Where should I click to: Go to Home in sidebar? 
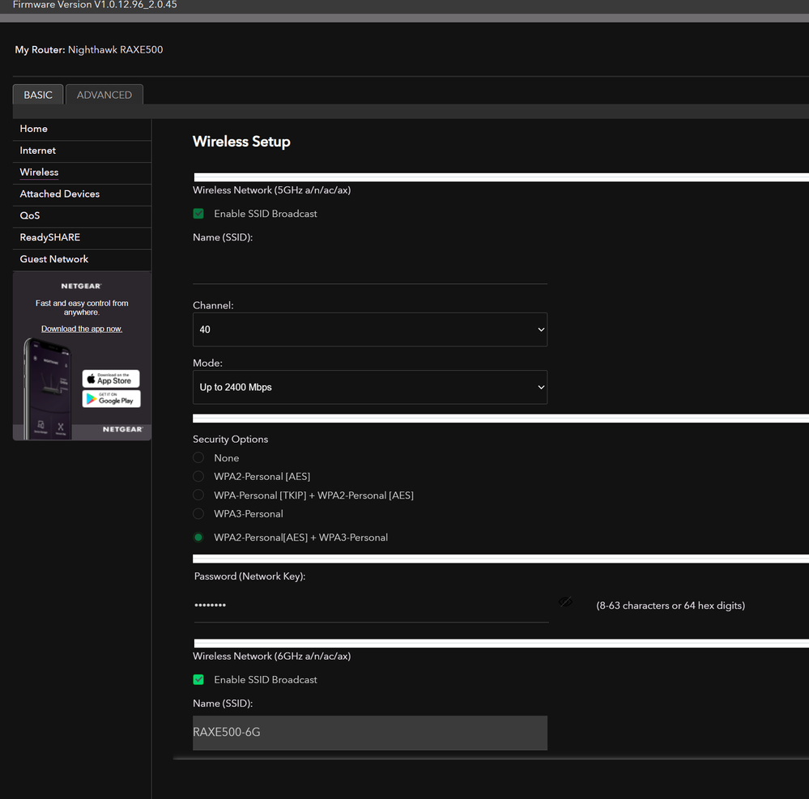(x=33, y=129)
